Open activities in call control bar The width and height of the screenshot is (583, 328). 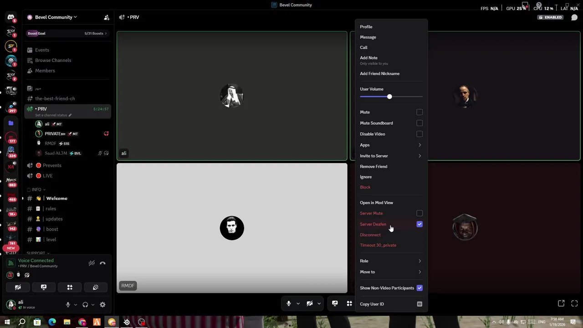[349, 303]
